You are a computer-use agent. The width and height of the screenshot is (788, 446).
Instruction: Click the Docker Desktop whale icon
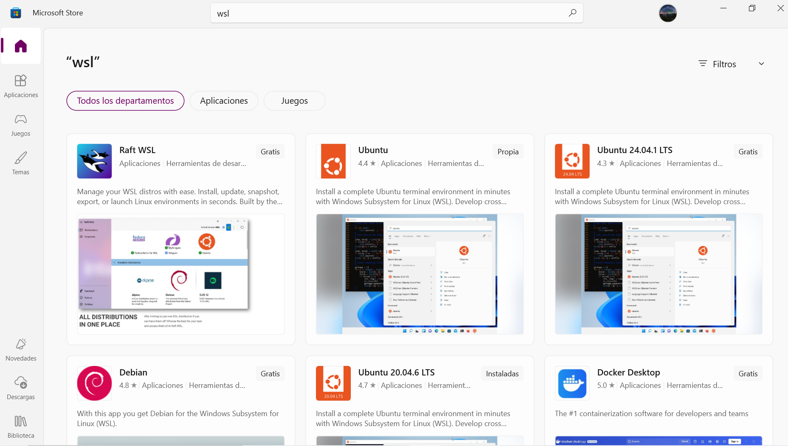572,383
